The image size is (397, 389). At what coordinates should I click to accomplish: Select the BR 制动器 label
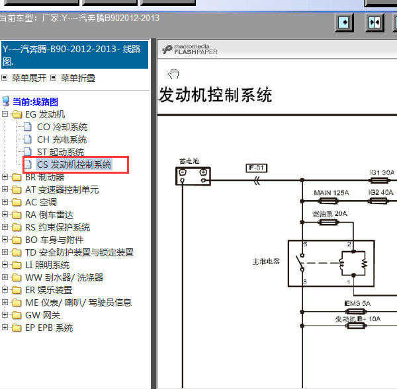tap(45, 177)
